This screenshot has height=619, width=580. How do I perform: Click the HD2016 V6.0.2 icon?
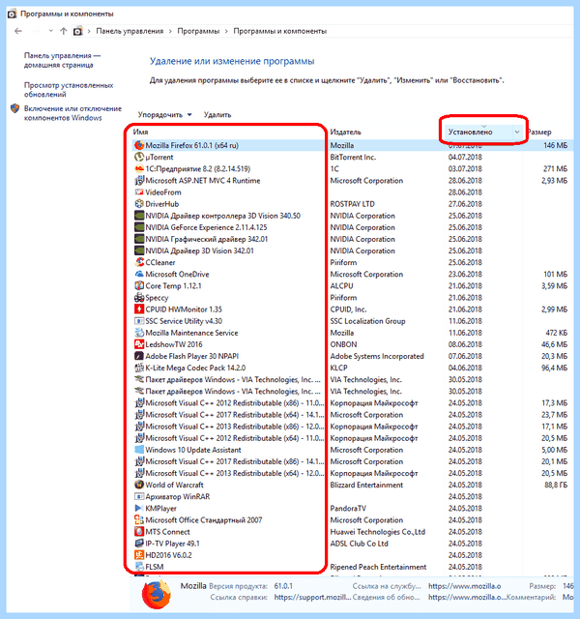139,555
